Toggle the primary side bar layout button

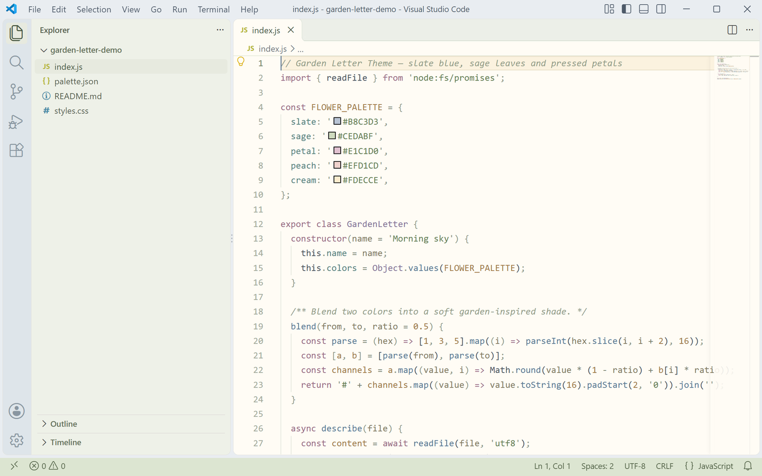pos(627,9)
